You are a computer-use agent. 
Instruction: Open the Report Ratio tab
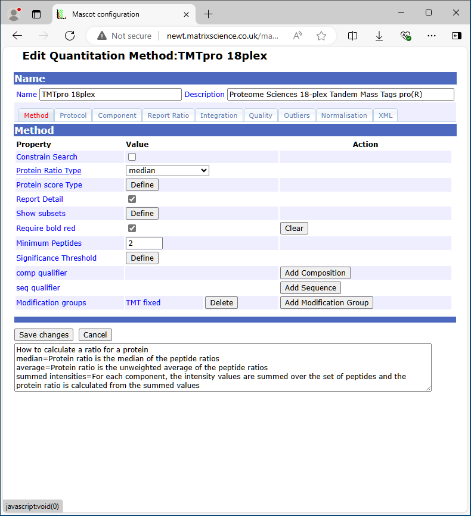coord(168,115)
